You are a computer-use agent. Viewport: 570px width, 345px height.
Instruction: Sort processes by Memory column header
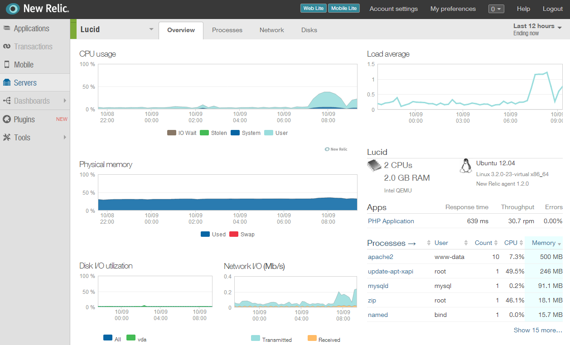tap(544, 243)
